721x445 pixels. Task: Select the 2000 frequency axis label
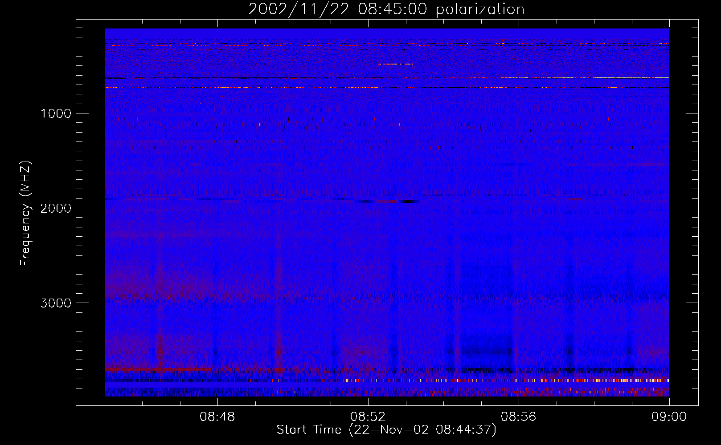[56, 208]
